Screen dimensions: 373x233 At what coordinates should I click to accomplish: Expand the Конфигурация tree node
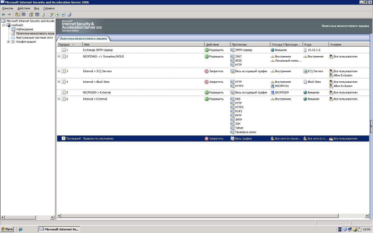tap(8, 42)
